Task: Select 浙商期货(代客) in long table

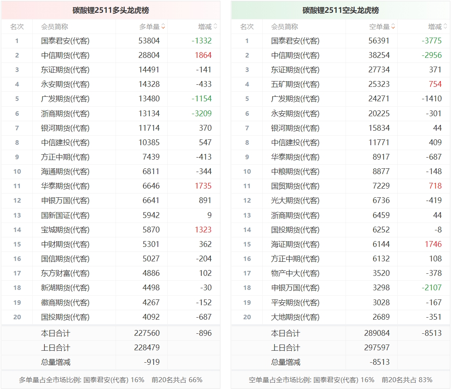Action: pos(65,113)
